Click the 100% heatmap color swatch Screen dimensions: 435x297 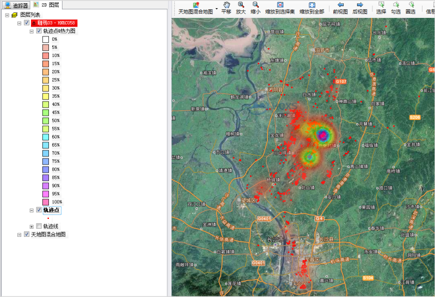point(46,202)
